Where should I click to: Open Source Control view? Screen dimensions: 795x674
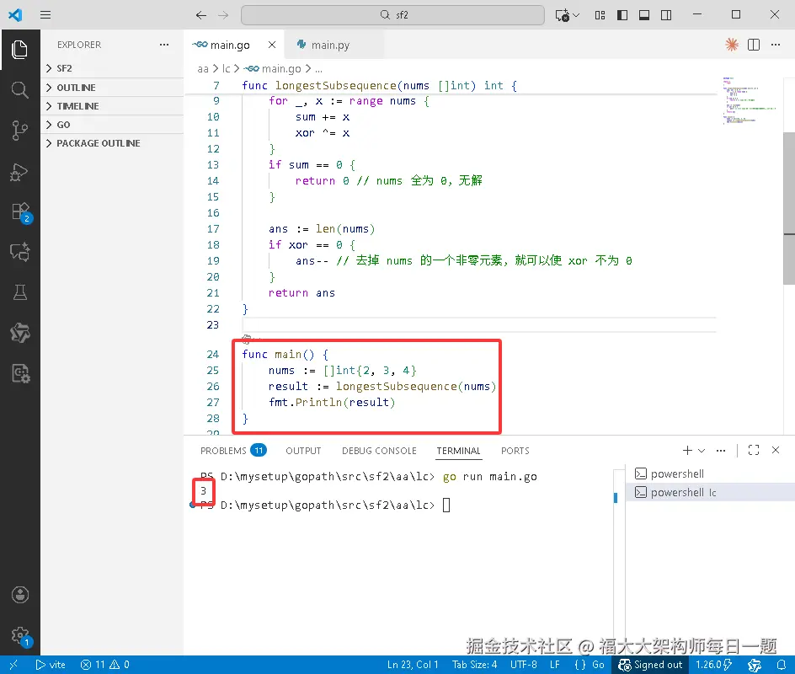19,131
